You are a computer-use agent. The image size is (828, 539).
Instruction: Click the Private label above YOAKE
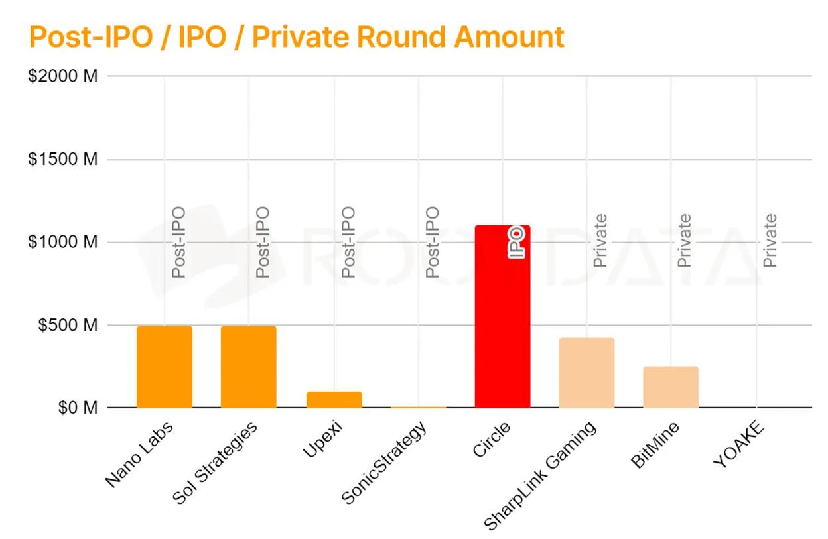coord(770,241)
